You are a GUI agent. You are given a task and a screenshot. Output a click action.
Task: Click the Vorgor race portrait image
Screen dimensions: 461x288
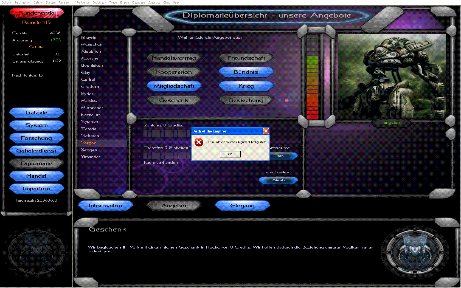pyautogui.click(x=392, y=76)
